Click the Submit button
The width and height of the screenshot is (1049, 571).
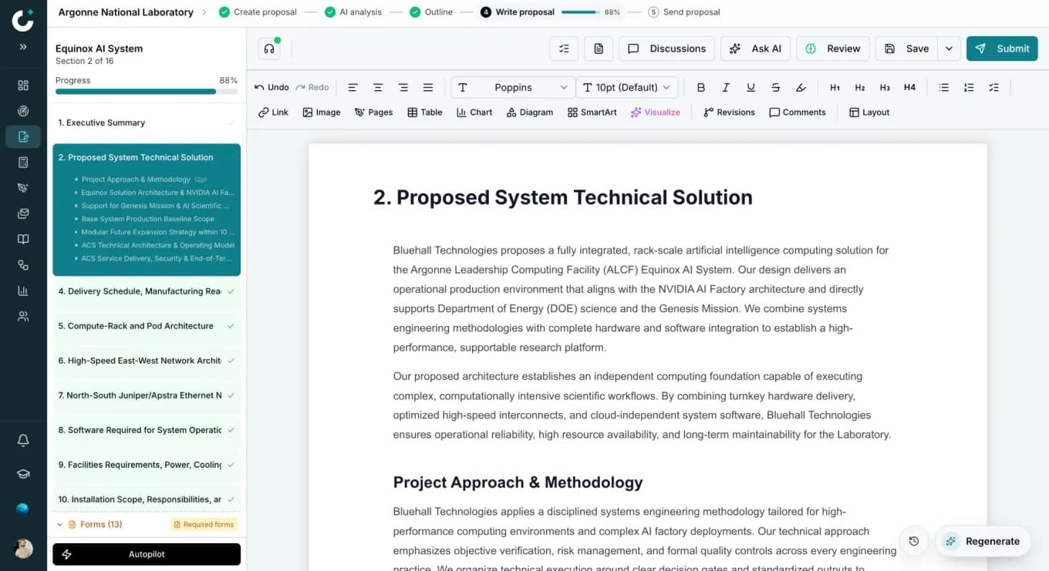click(x=1003, y=49)
